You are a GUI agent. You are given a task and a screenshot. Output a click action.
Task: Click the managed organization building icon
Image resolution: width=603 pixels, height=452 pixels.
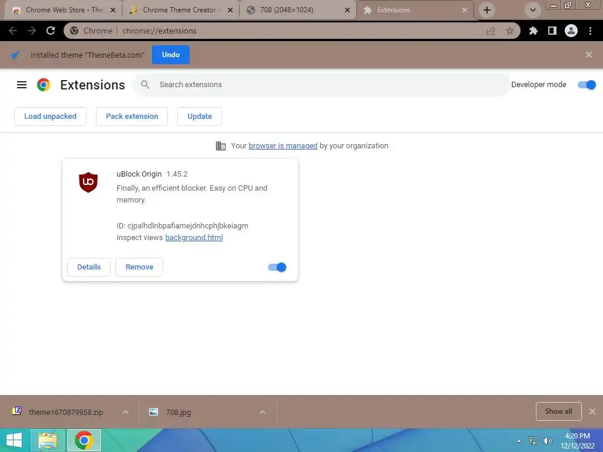tap(221, 146)
